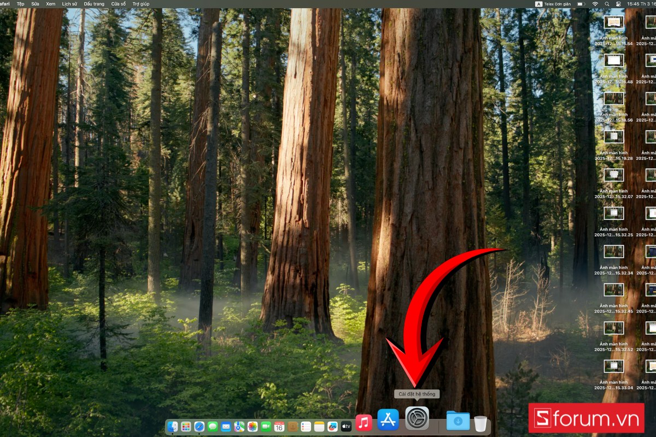Open the Trash in the Dock

(481, 423)
